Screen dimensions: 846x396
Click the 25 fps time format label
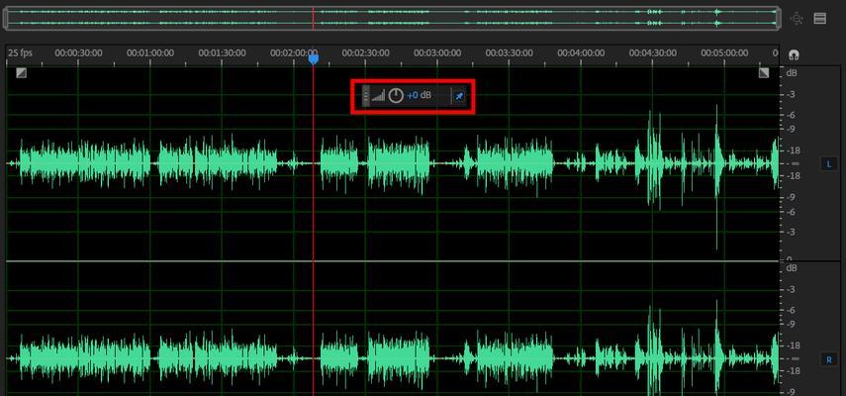[20, 52]
